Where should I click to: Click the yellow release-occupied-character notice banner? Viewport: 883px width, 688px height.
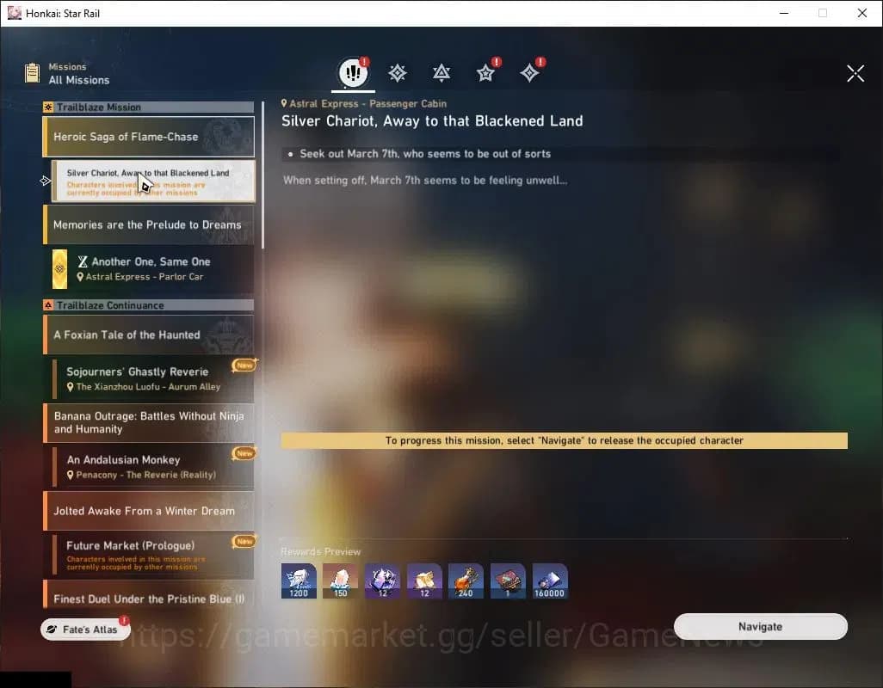[565, 440]
